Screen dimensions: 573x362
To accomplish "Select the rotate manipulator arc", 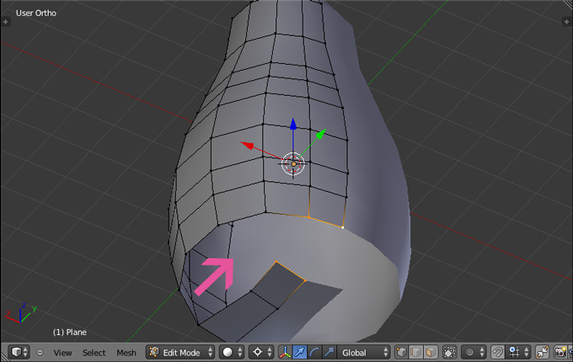I will click(x=314, y=352).
